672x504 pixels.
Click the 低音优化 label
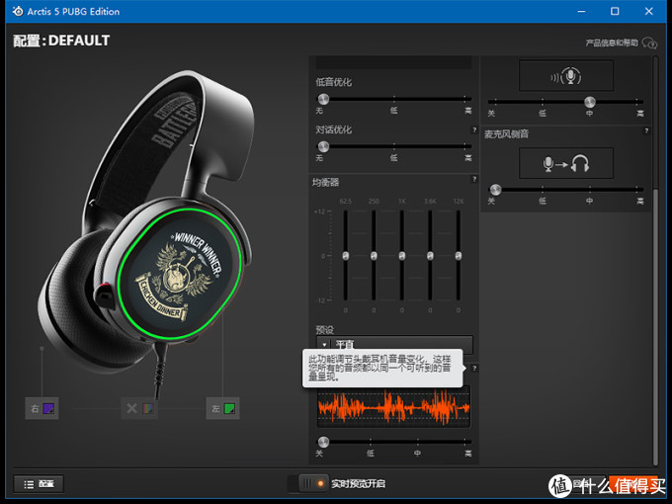(333, 82)
